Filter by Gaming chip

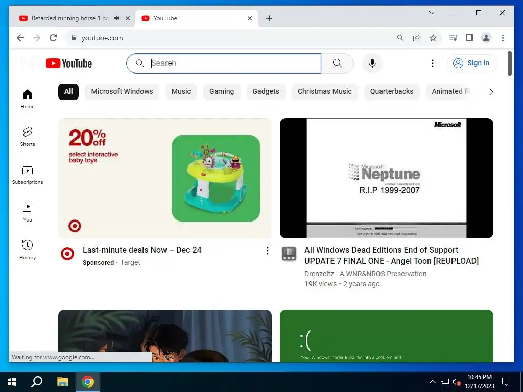click(x=222, y=92)
